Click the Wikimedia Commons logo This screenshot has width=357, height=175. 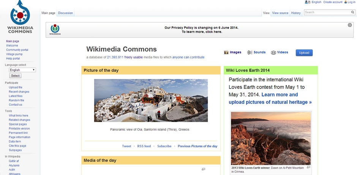pyautogui.click(x=20, y=17)
